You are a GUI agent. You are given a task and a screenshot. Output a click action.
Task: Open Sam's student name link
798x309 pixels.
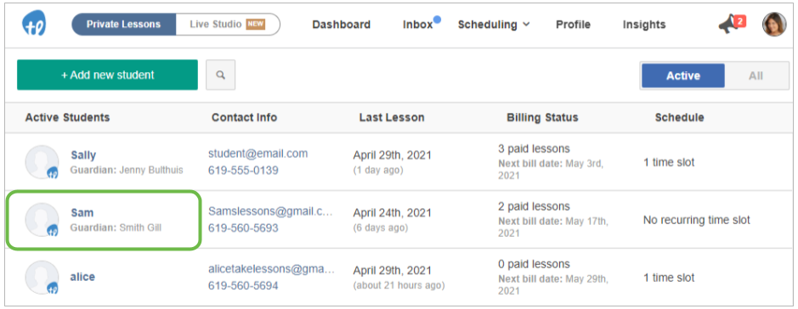point(82,212)
